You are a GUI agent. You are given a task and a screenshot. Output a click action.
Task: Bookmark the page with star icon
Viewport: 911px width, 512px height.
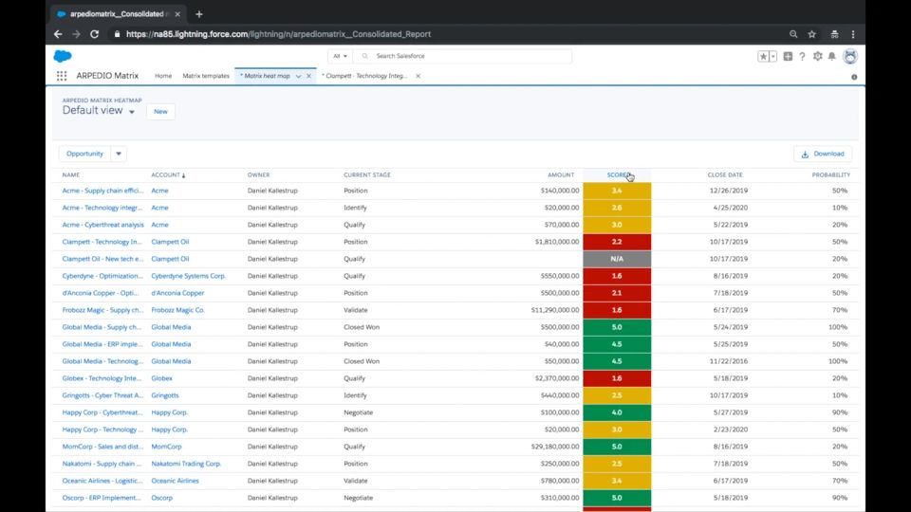click(811, 34)
